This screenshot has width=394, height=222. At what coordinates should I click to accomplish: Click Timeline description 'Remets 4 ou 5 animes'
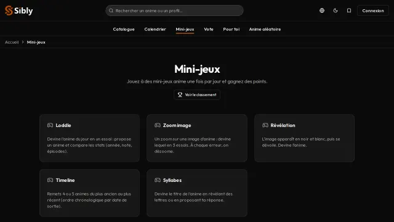(x=68, y=194)
